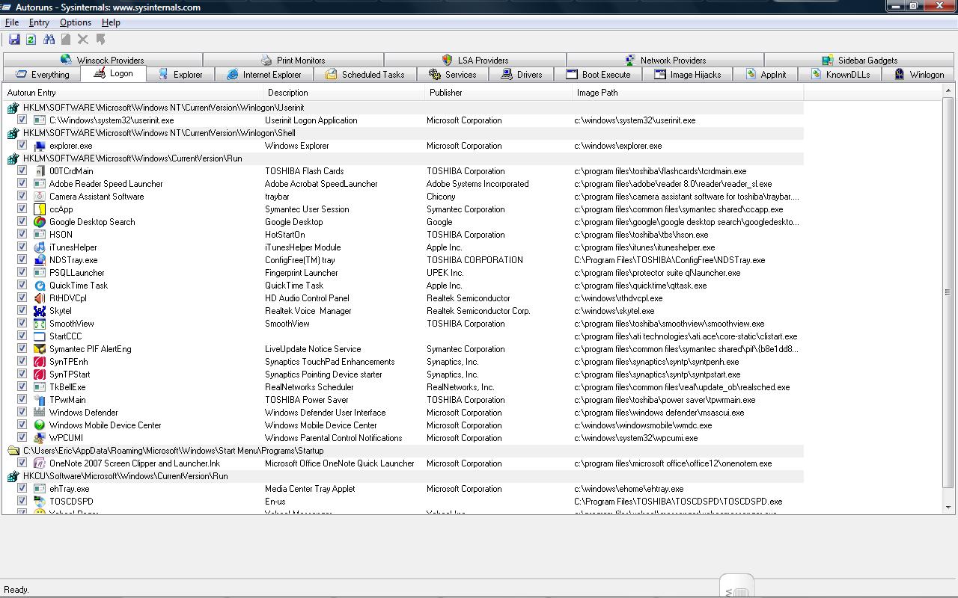Image resolution: width=958 pixels, height=598 pixels.
Task: Click the SynTPEnh red icon
Action: click(x=40, y=362)
